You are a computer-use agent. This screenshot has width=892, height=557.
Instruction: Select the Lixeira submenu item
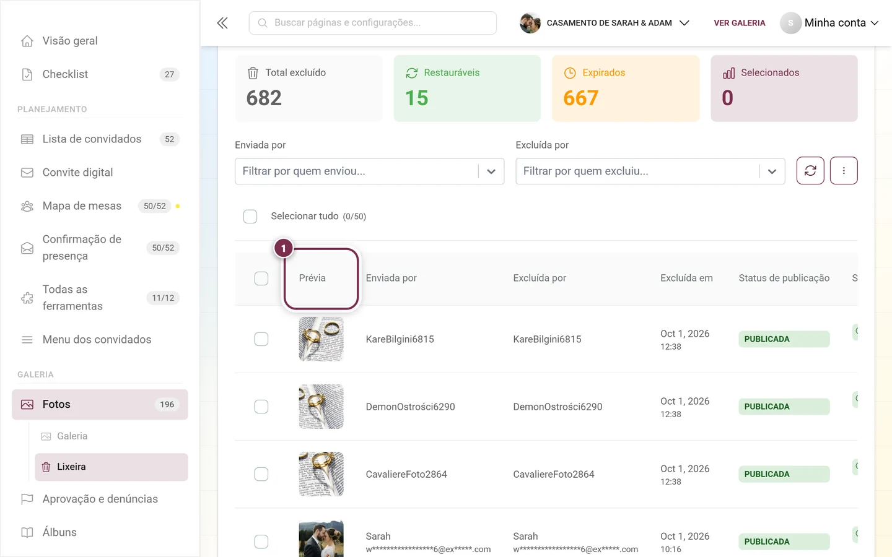(111, 467)
